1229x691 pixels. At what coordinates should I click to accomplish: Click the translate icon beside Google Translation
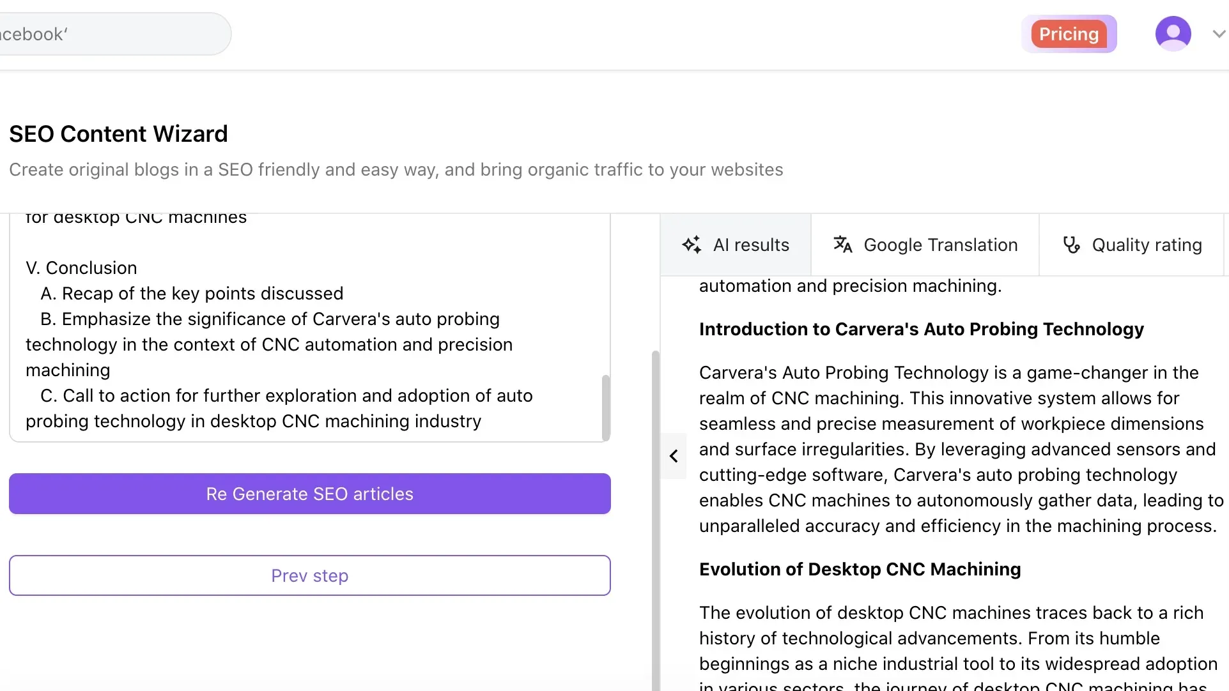pyautogui.click(x=842, y=245)
